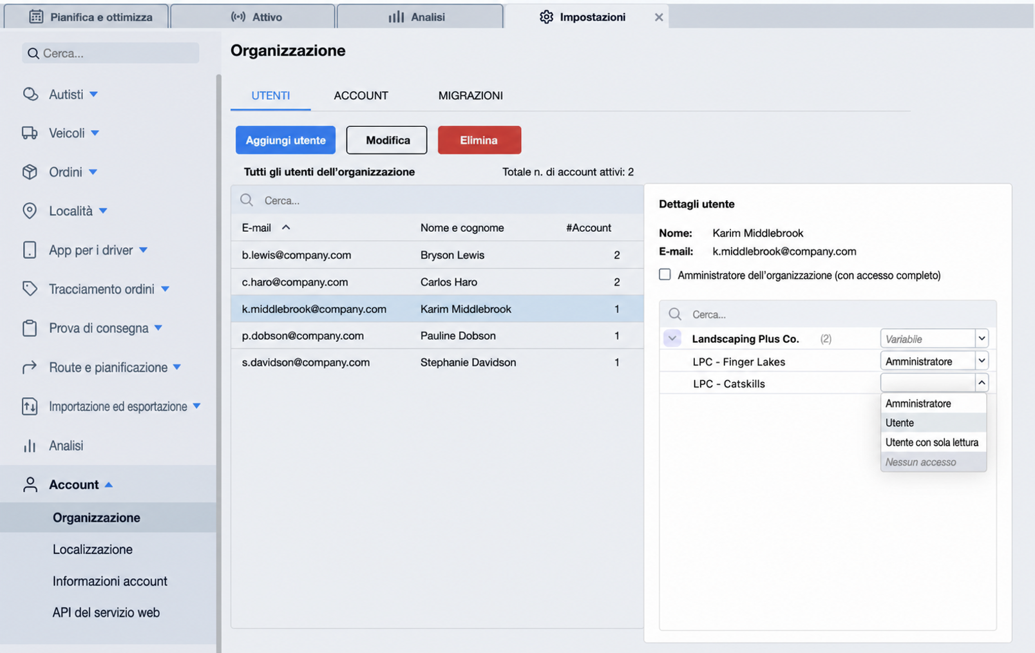Click the Modifica button

(386, 140)
